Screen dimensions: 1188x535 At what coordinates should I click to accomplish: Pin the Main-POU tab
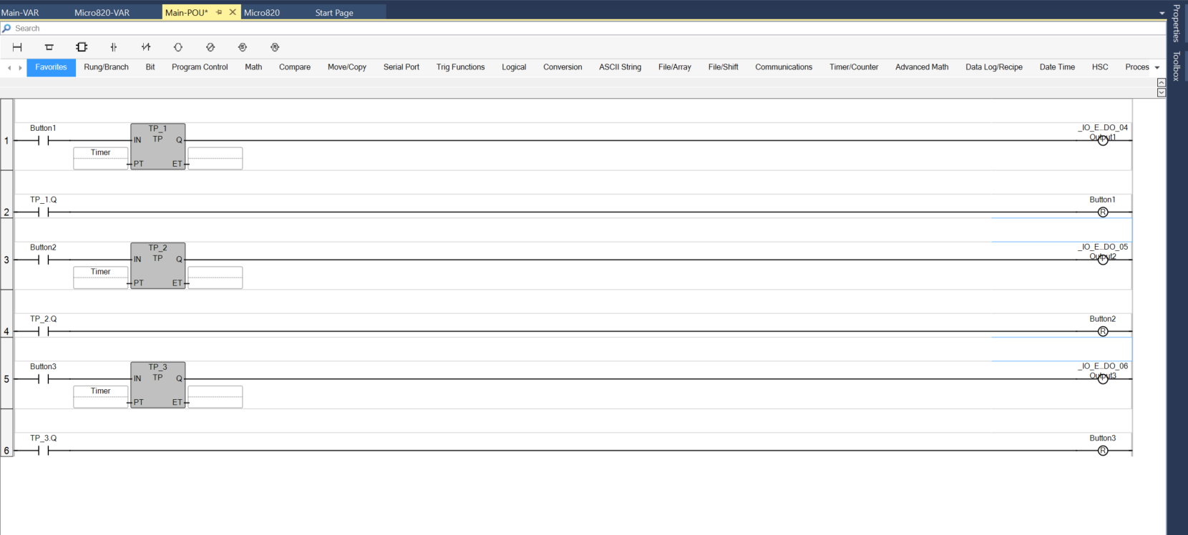(x=219, y=12)
